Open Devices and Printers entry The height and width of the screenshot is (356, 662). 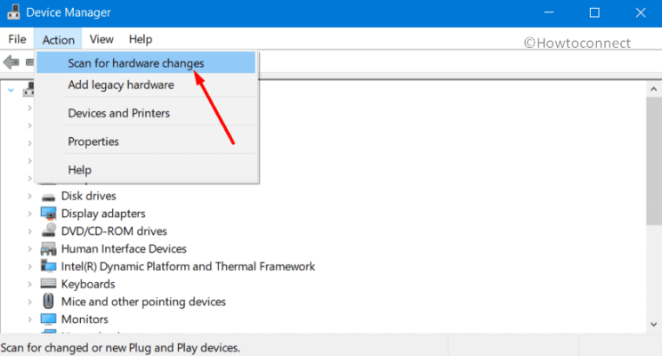point(146,113)
